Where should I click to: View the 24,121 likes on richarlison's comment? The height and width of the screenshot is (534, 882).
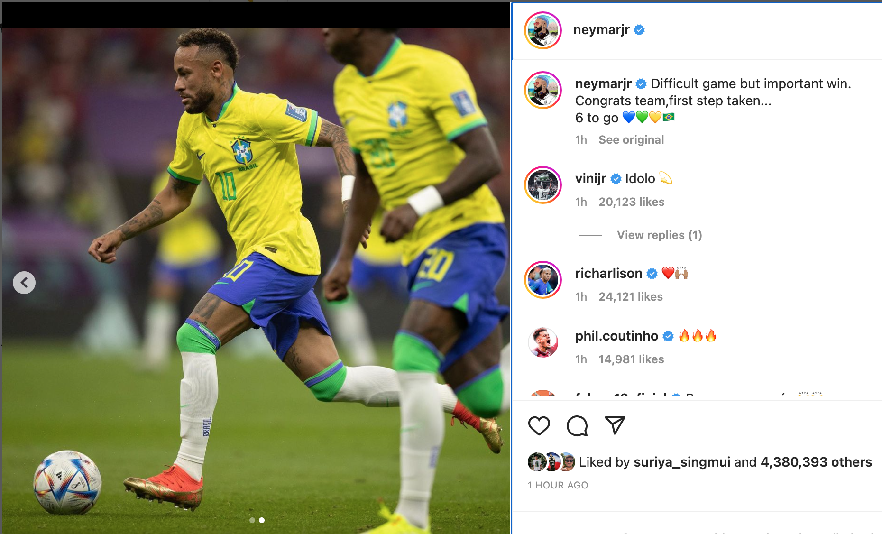(x=631, y=297)
